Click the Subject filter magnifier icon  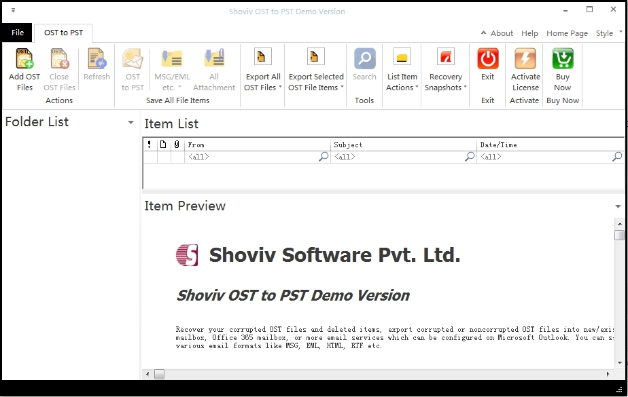(470, 157)
